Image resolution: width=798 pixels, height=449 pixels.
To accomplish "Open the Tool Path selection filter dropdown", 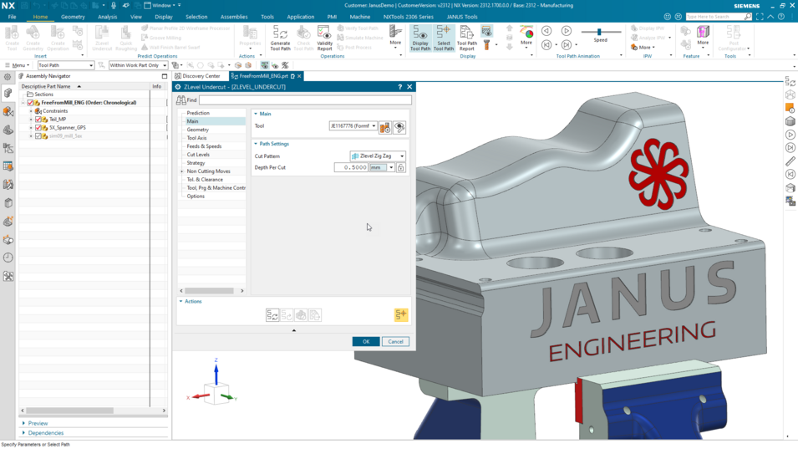I will (x=66, y=65).
